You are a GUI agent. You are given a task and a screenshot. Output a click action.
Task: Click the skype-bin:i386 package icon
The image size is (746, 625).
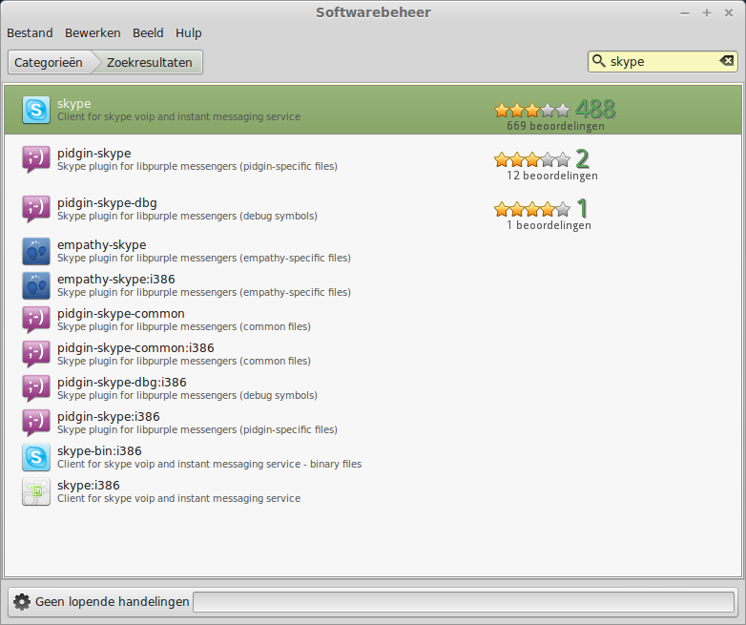(x=36, y=457)
